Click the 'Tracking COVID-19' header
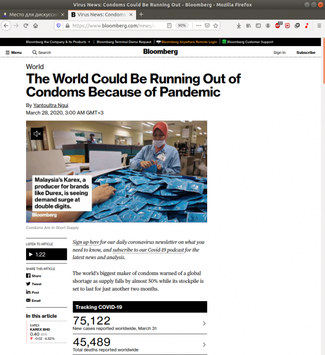The width and height of the screenshot is (325, 355). (140, 307)
